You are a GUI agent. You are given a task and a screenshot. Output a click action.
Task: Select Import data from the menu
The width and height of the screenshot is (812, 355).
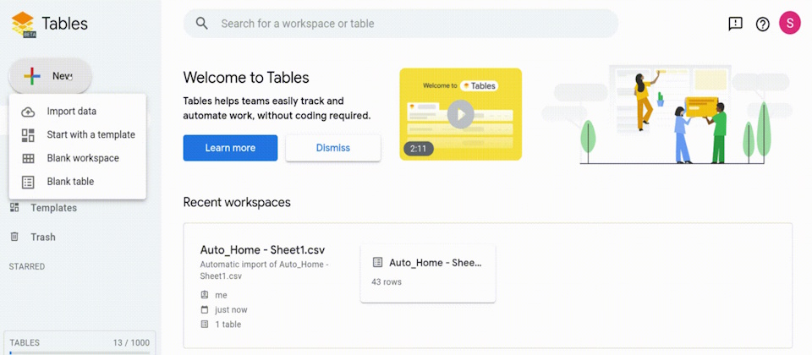pyautogui.click(x=72, y=112)
